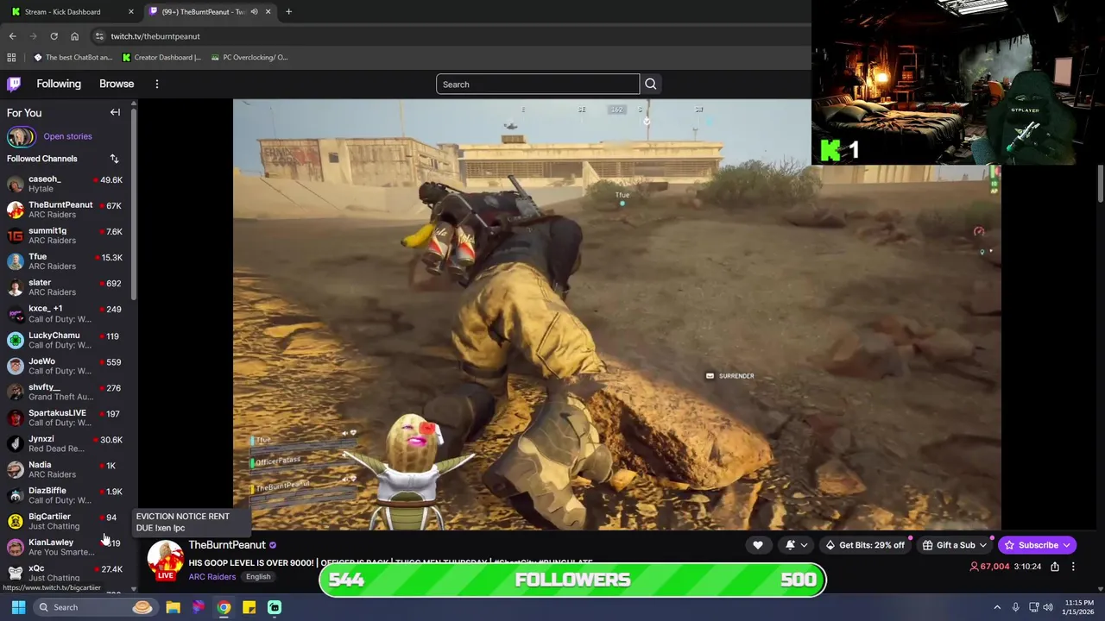
Task: Open The best ChatBot bookmark
Action: [73, 58]
